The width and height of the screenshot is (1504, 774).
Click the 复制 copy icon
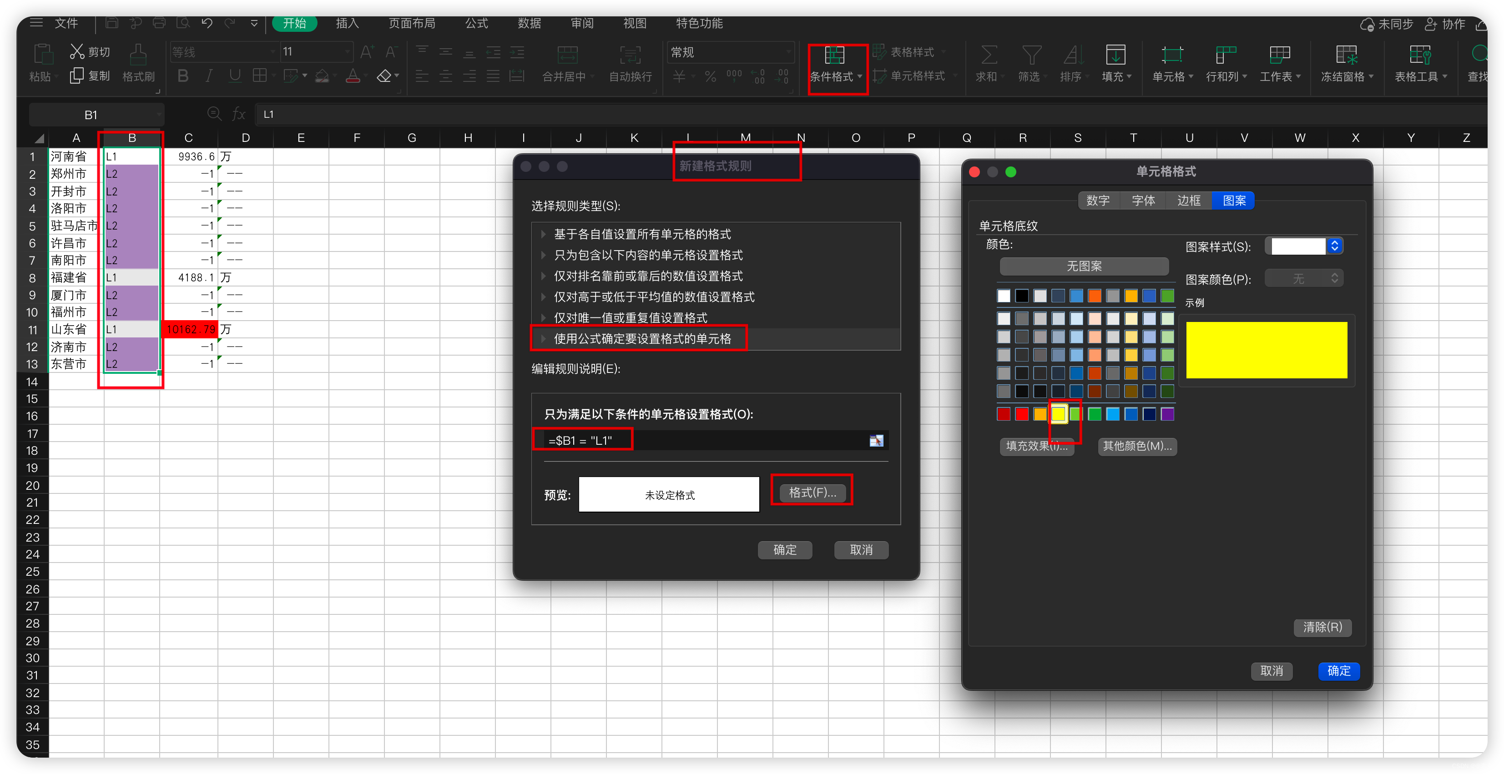(77, 76)
